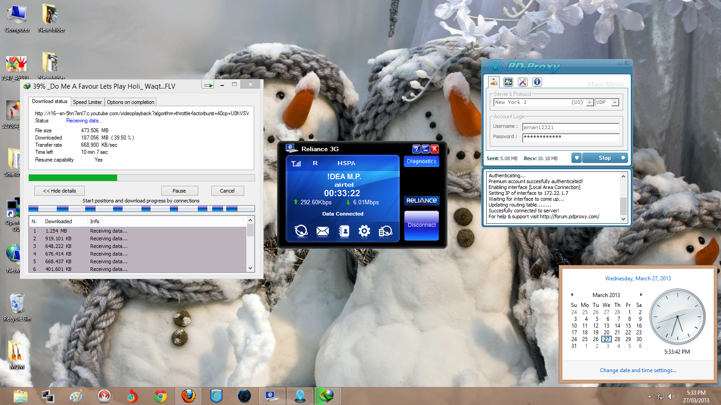Screen dimensions: 721x405
Task: Switch to the Speed Limiter tab
Action: pos(87,102)
